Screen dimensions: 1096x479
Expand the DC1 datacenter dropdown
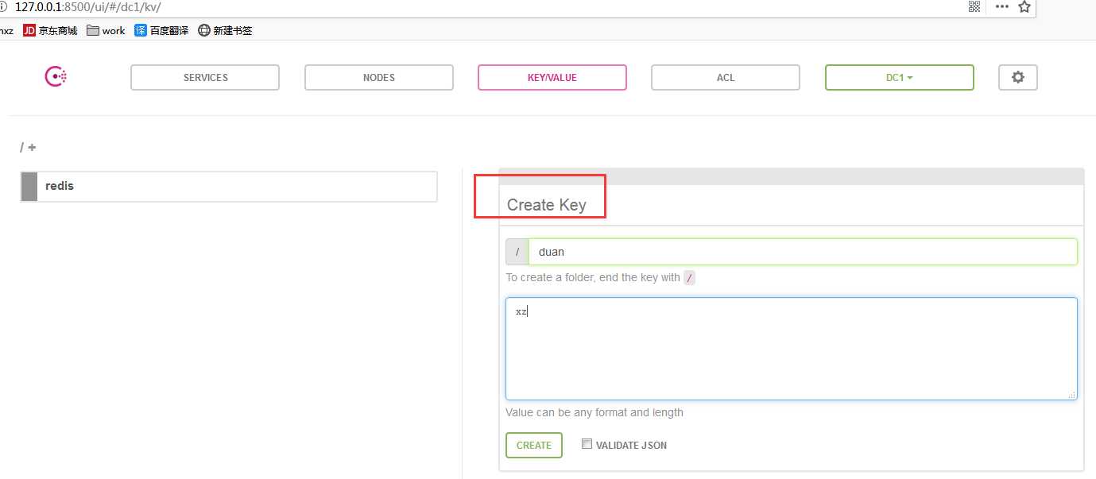click(900, 77)
